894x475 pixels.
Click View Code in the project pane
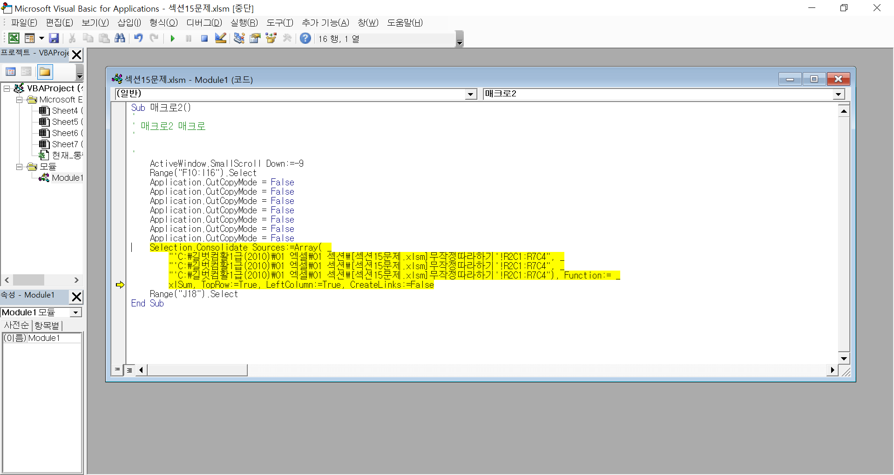11,72
